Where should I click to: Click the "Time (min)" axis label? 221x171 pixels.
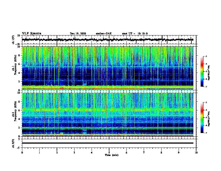pos(112,155)
